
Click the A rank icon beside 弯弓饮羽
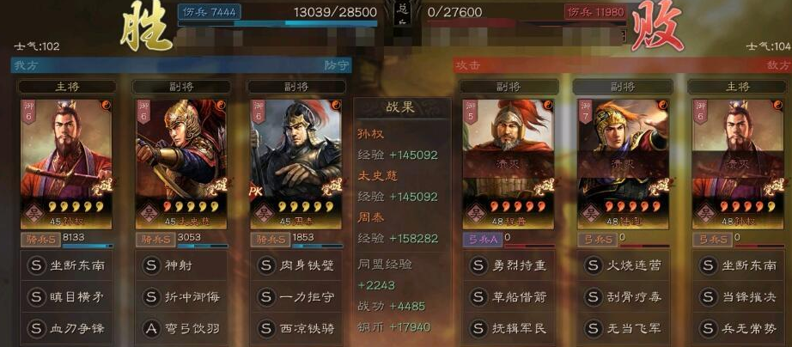click(x=151, y=328)
